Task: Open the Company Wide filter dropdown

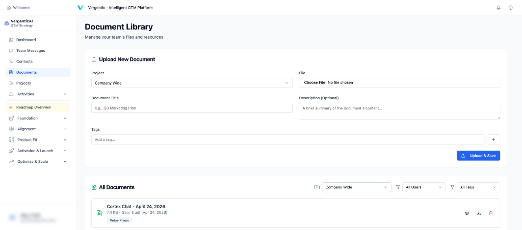Action: click(x=356, y=187)
